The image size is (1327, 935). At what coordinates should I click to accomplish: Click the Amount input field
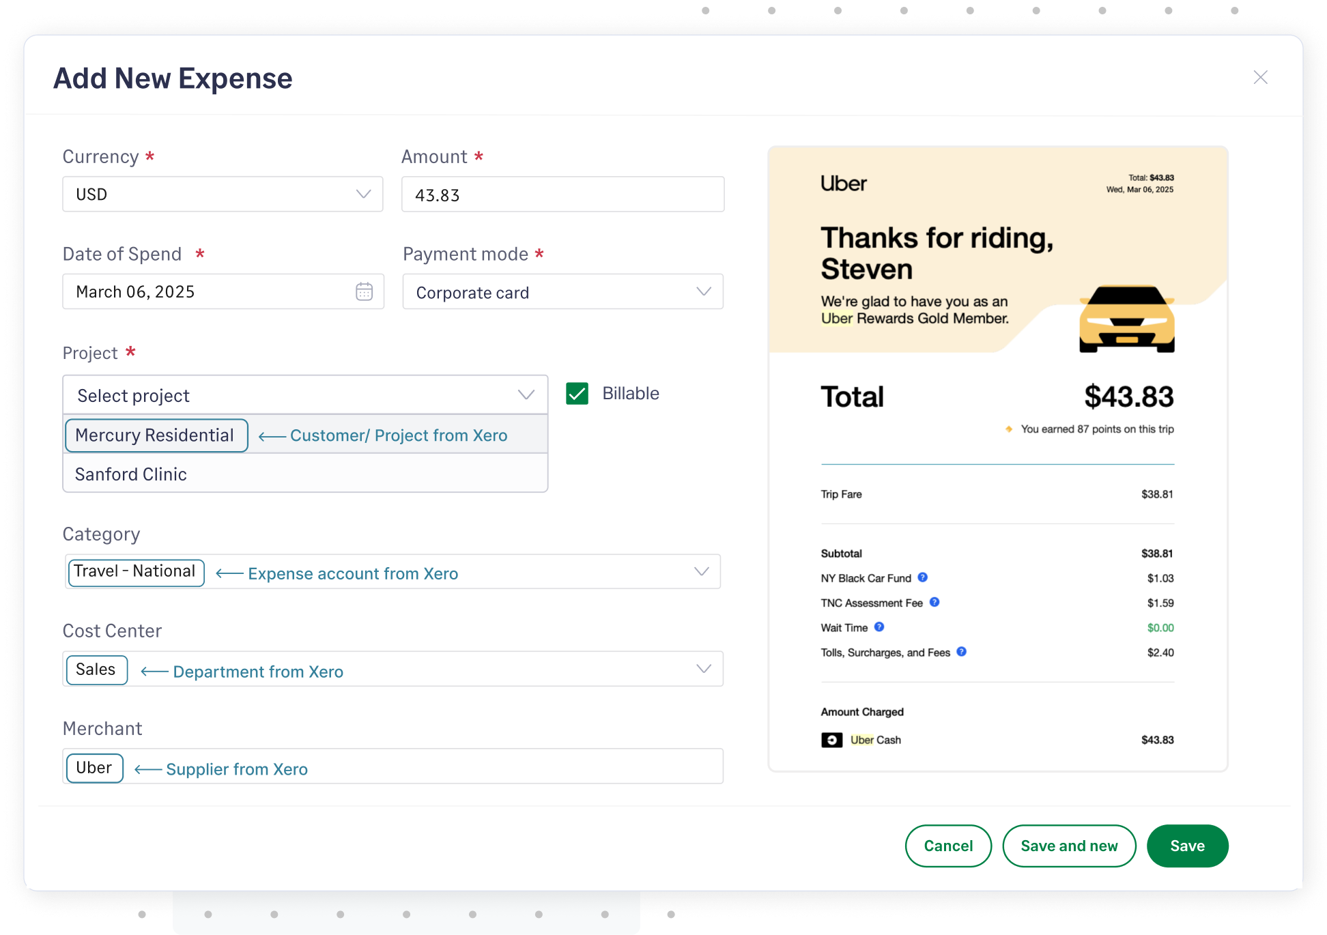coord(562,194)
